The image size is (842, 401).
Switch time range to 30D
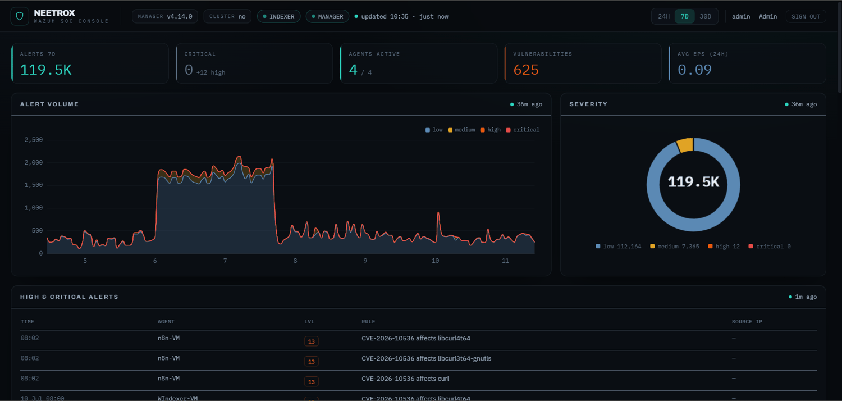pyautogui.click(x=706, y=16)
